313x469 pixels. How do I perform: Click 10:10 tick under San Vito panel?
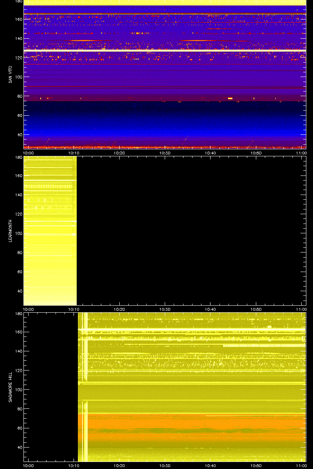click(74, 153)
